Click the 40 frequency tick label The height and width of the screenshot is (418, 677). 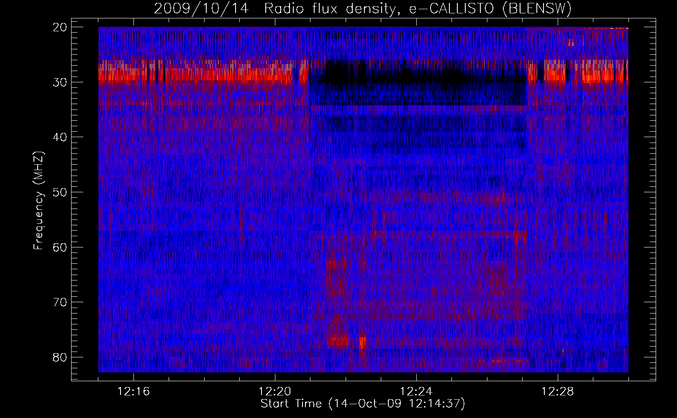click(x=60, y=137)
